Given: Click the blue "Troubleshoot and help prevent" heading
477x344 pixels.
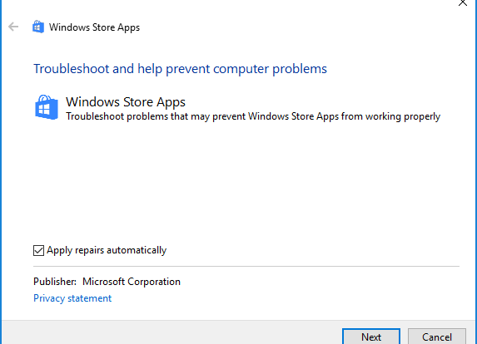Looking at the screenshot, I should [180, 69].
